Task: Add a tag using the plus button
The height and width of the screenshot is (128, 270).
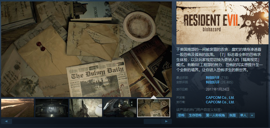Action: [252, 115]
